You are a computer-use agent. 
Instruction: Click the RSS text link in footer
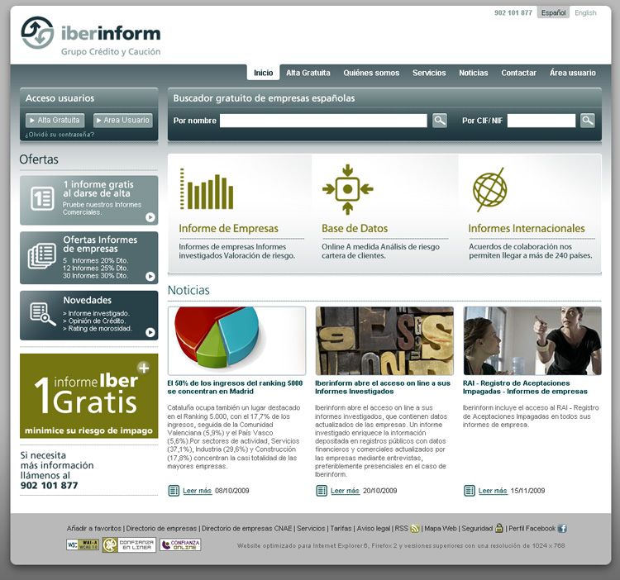pyautogui.click(x=401, y=528)
